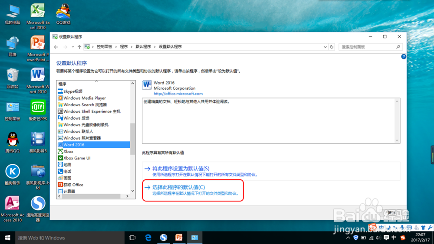Open the action center notification icon
Viewport: 434px width, 244px height.
[386, 237]
